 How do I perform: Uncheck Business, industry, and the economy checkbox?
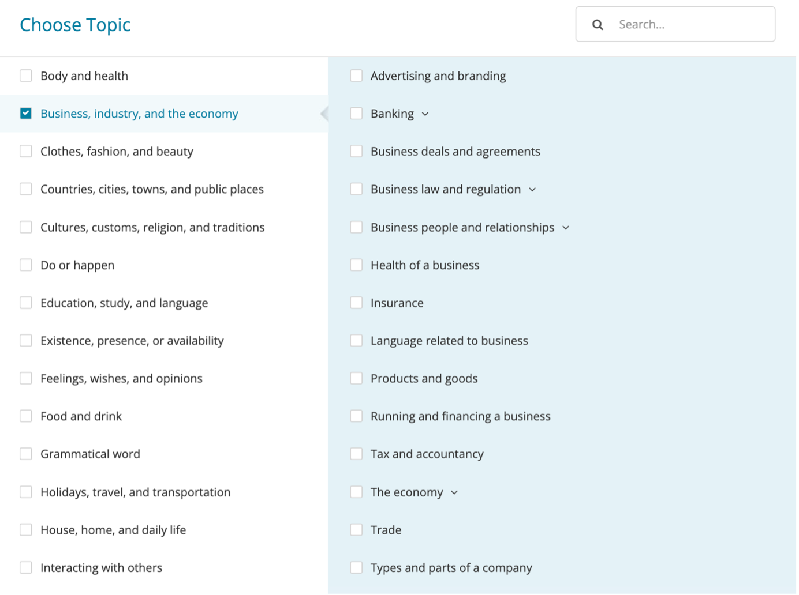[x=26, y=114]
